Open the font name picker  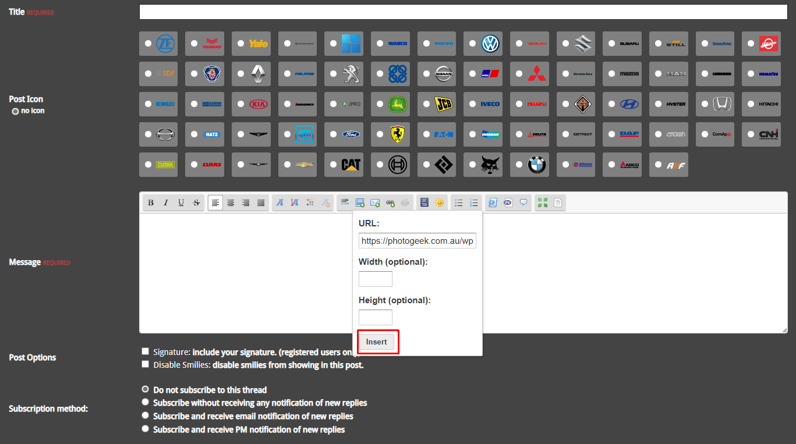pos(280,203)
